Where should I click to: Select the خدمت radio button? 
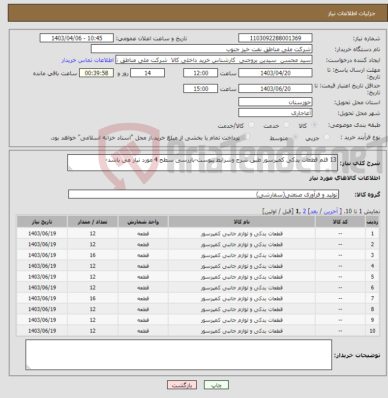click(x=286, y=125)
